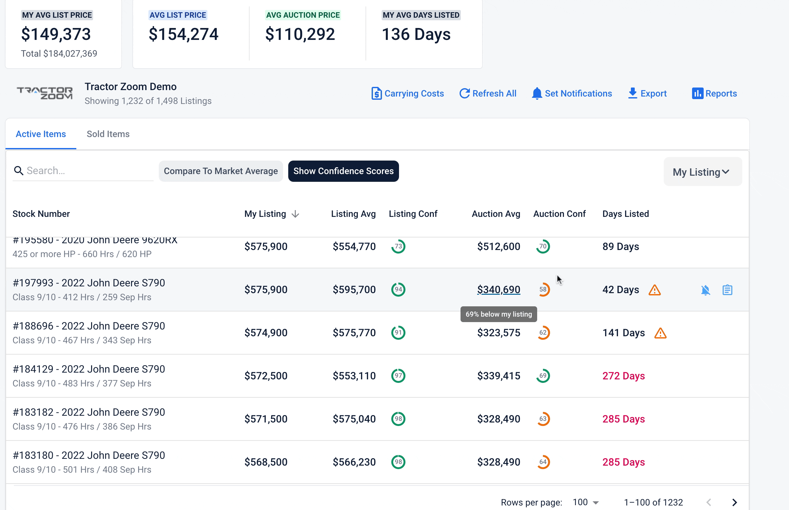Screen dimensions: 789x510
Task: Select the Active Items tab
Action: pos(41,134)
